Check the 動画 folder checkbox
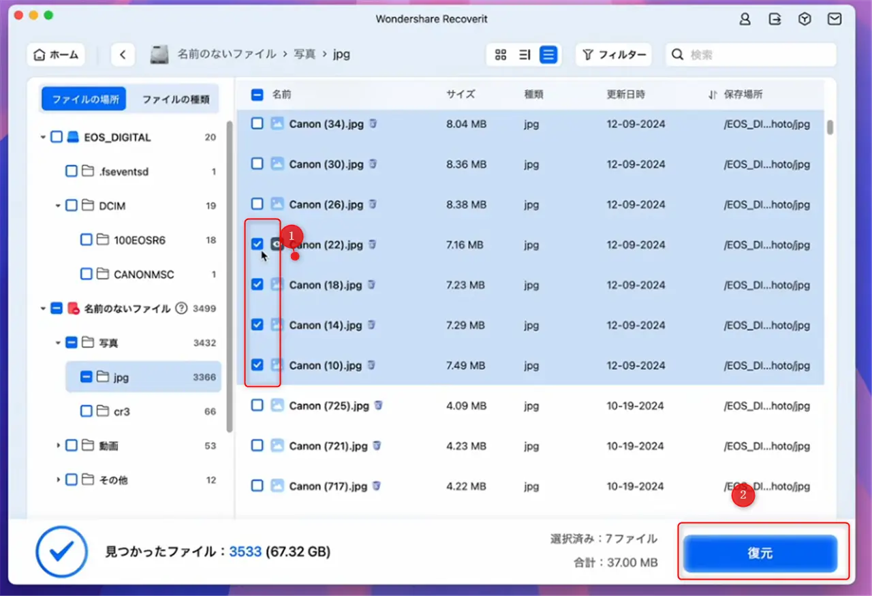872x596 pixels. tap(72, 445)
